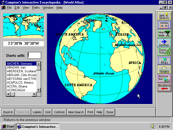The image size is (173, 130).
Task: Click the Compton's title bar icon
Action: pos(2,2)
